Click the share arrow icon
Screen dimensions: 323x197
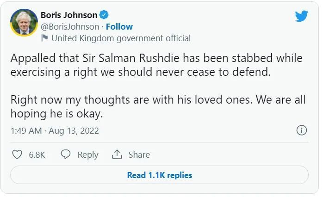pos(117,154)
